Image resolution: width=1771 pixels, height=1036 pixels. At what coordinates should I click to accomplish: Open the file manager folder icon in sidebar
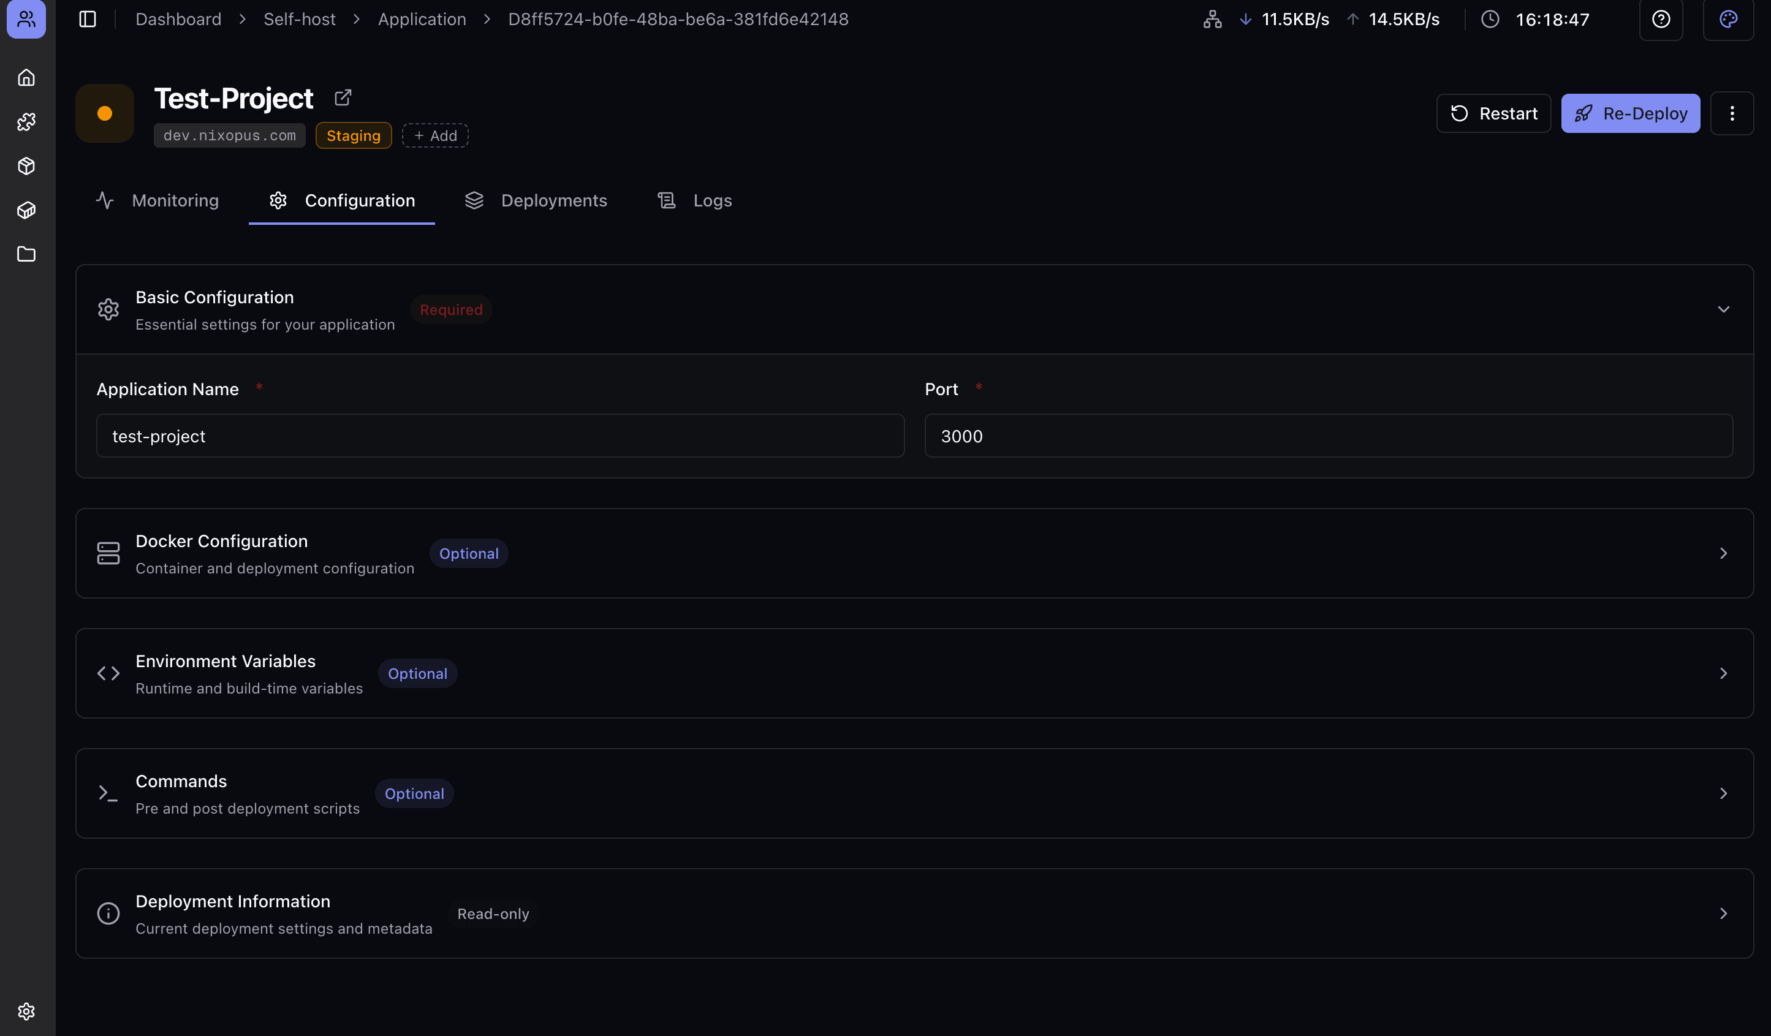(26, 254)
